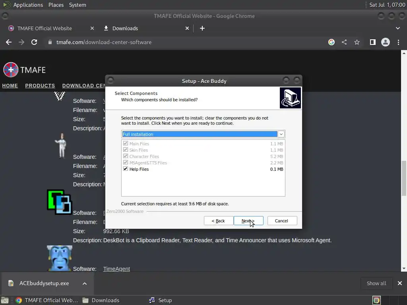Open a new Chrome tab
The image size is (407, 305).
202,28
